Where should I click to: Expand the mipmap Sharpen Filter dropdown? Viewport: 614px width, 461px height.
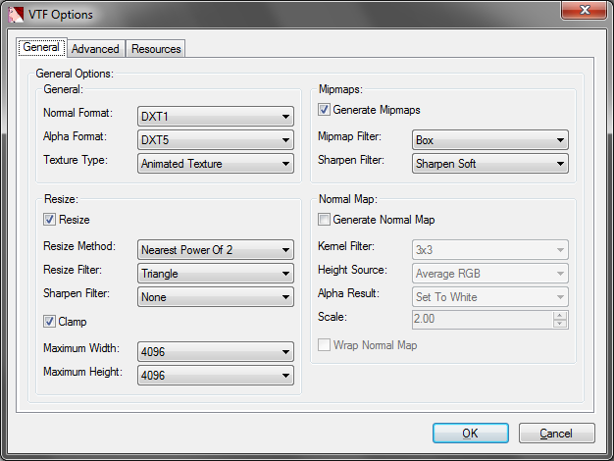[490, 164]
